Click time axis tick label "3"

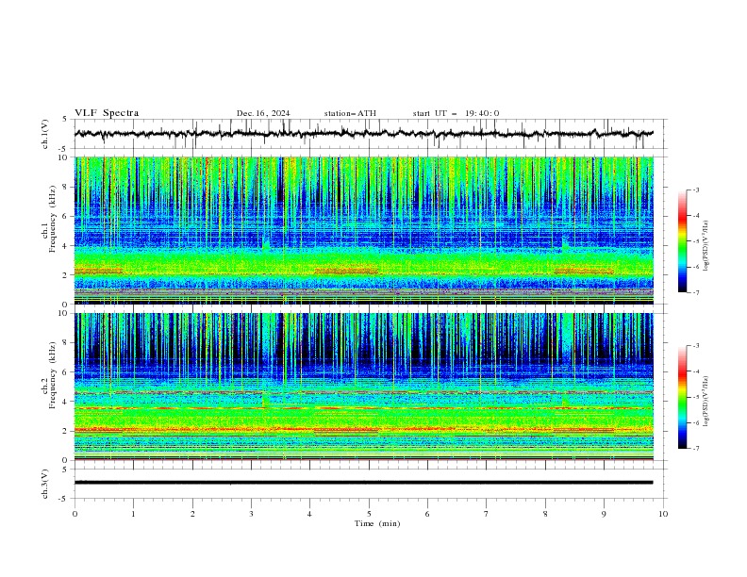251,514
